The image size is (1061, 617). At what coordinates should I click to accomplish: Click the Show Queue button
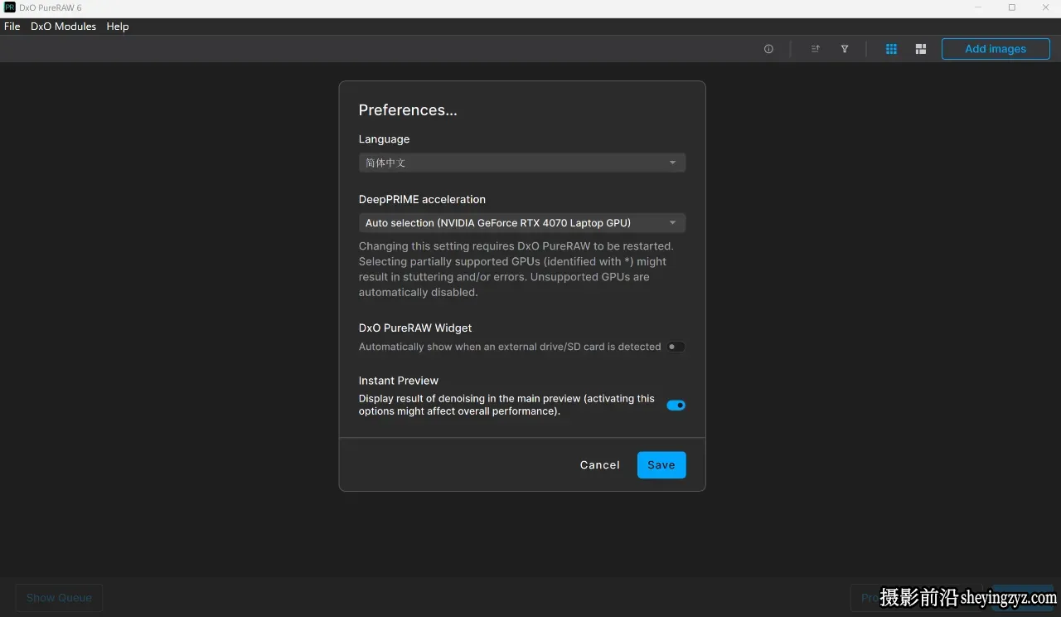click(x=59, y=598)
